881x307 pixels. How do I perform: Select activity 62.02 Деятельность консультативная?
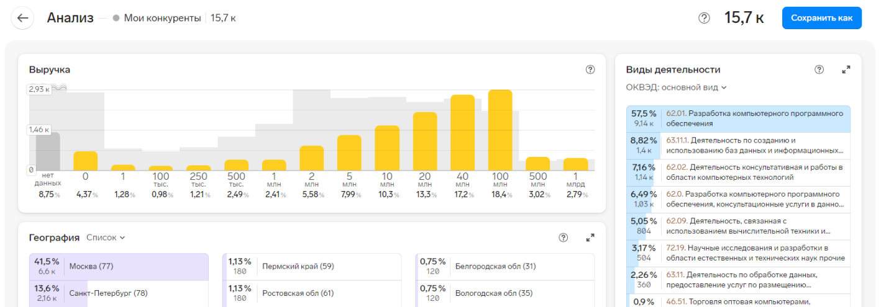(x=738, y=172)
